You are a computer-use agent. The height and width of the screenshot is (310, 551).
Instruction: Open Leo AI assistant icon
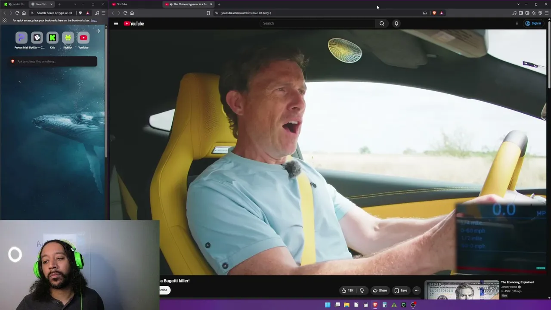[534, 13]
